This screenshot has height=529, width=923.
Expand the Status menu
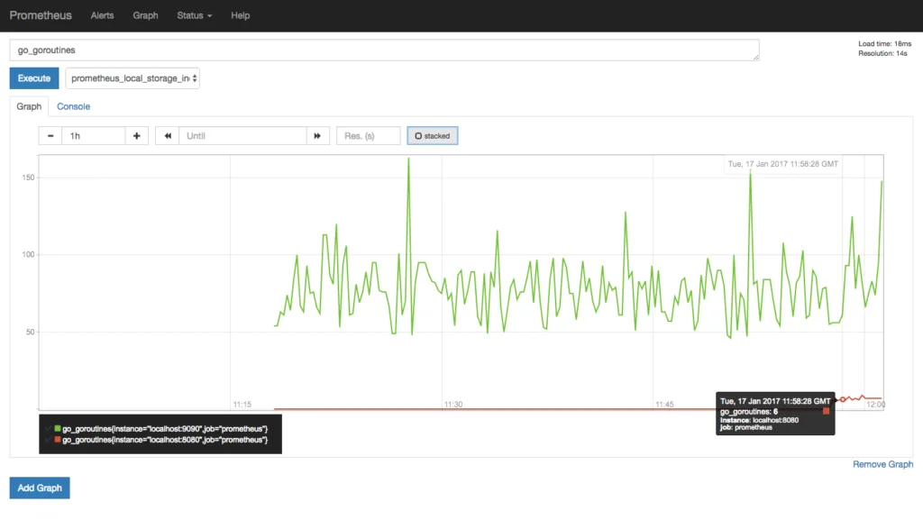[195, 15]
